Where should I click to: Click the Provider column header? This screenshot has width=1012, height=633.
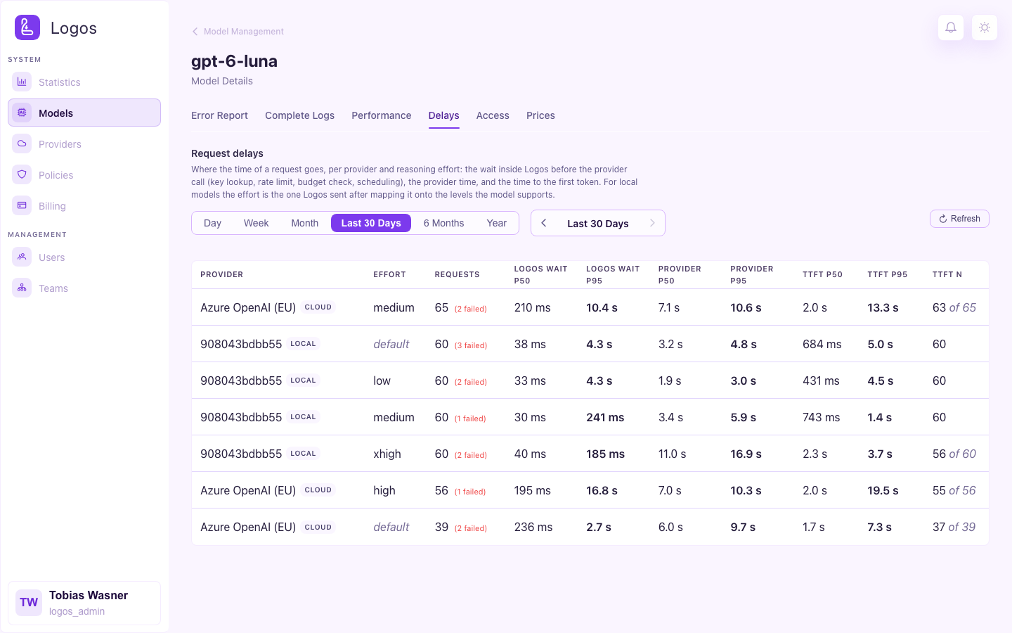[x=222, y=274]
